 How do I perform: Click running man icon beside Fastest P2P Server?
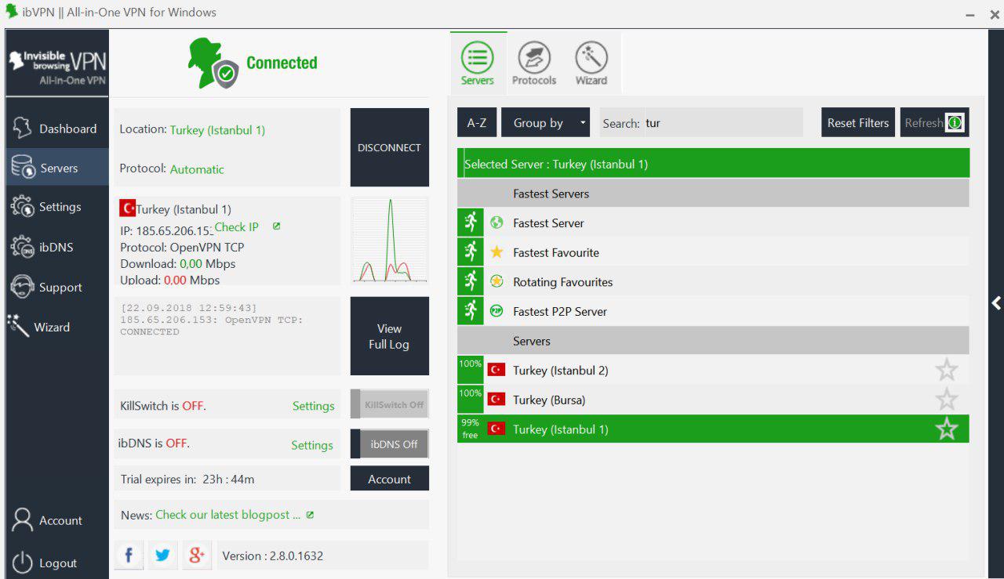[x=471, y=311]
